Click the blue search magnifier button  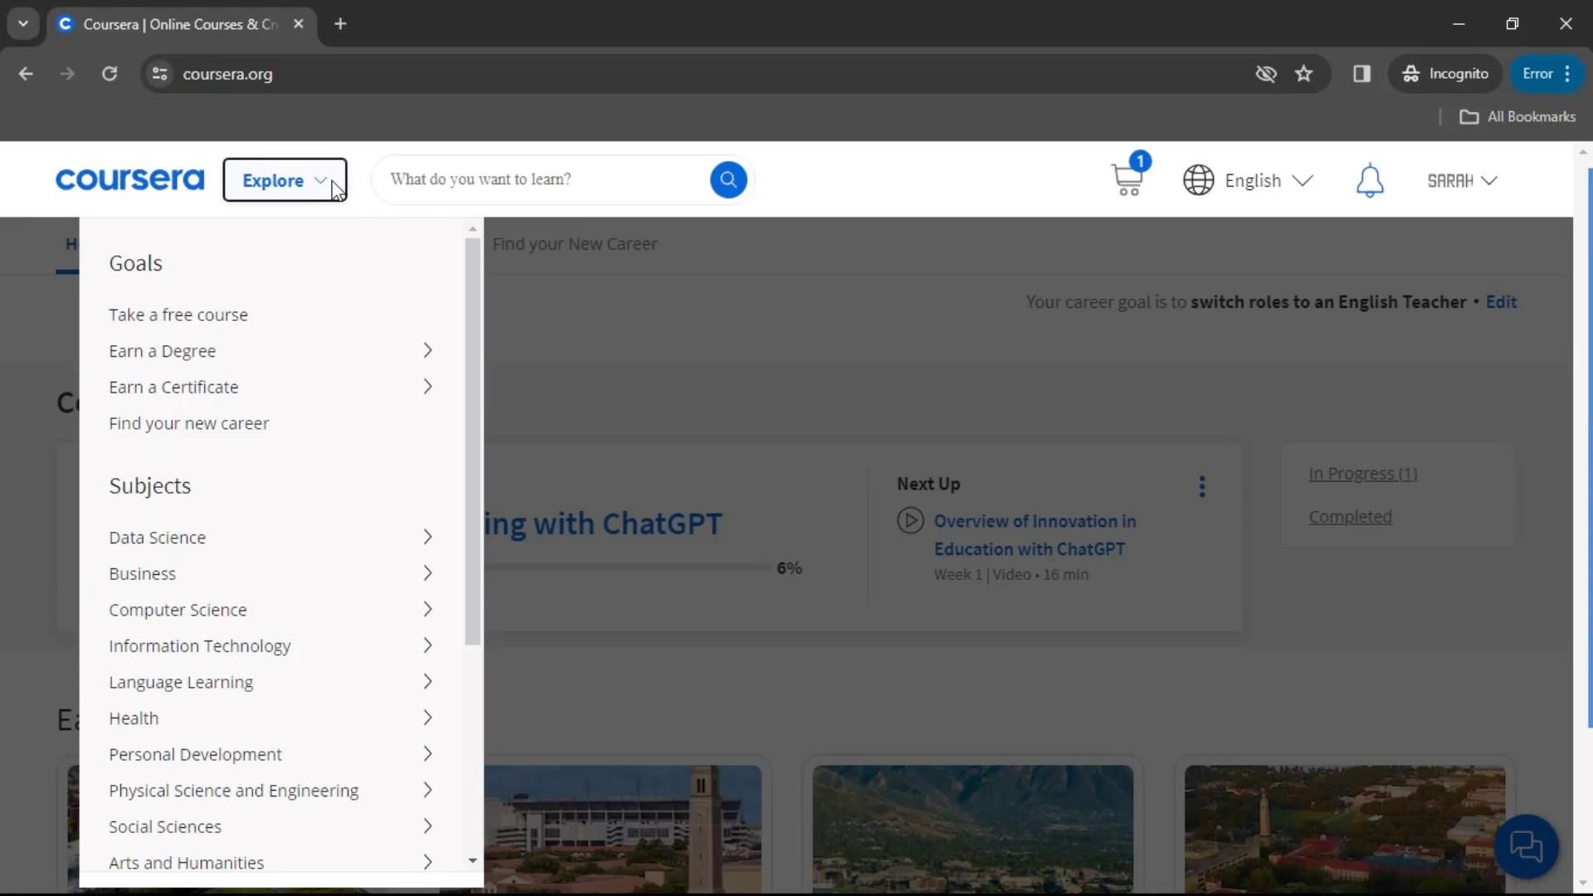point(728,179)
